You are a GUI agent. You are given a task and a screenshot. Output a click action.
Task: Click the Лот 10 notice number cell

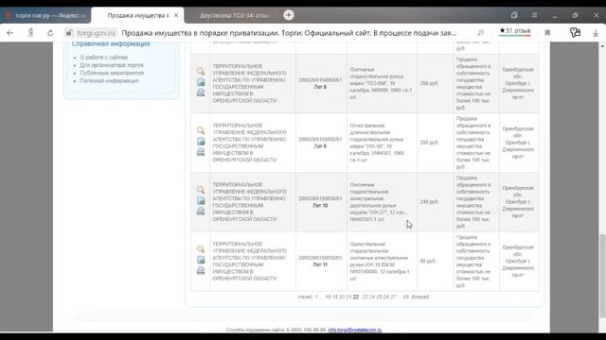320,202
